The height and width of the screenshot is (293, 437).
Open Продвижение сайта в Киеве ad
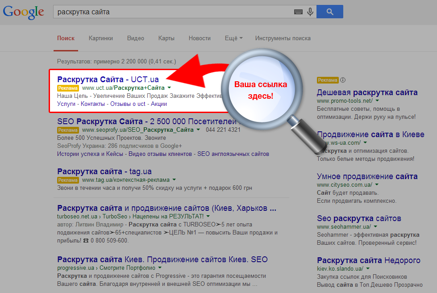coord(370,134)
